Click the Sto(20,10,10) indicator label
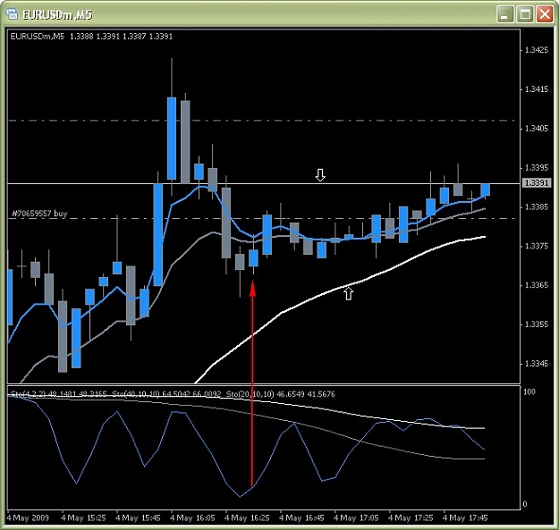 point(250,394)
